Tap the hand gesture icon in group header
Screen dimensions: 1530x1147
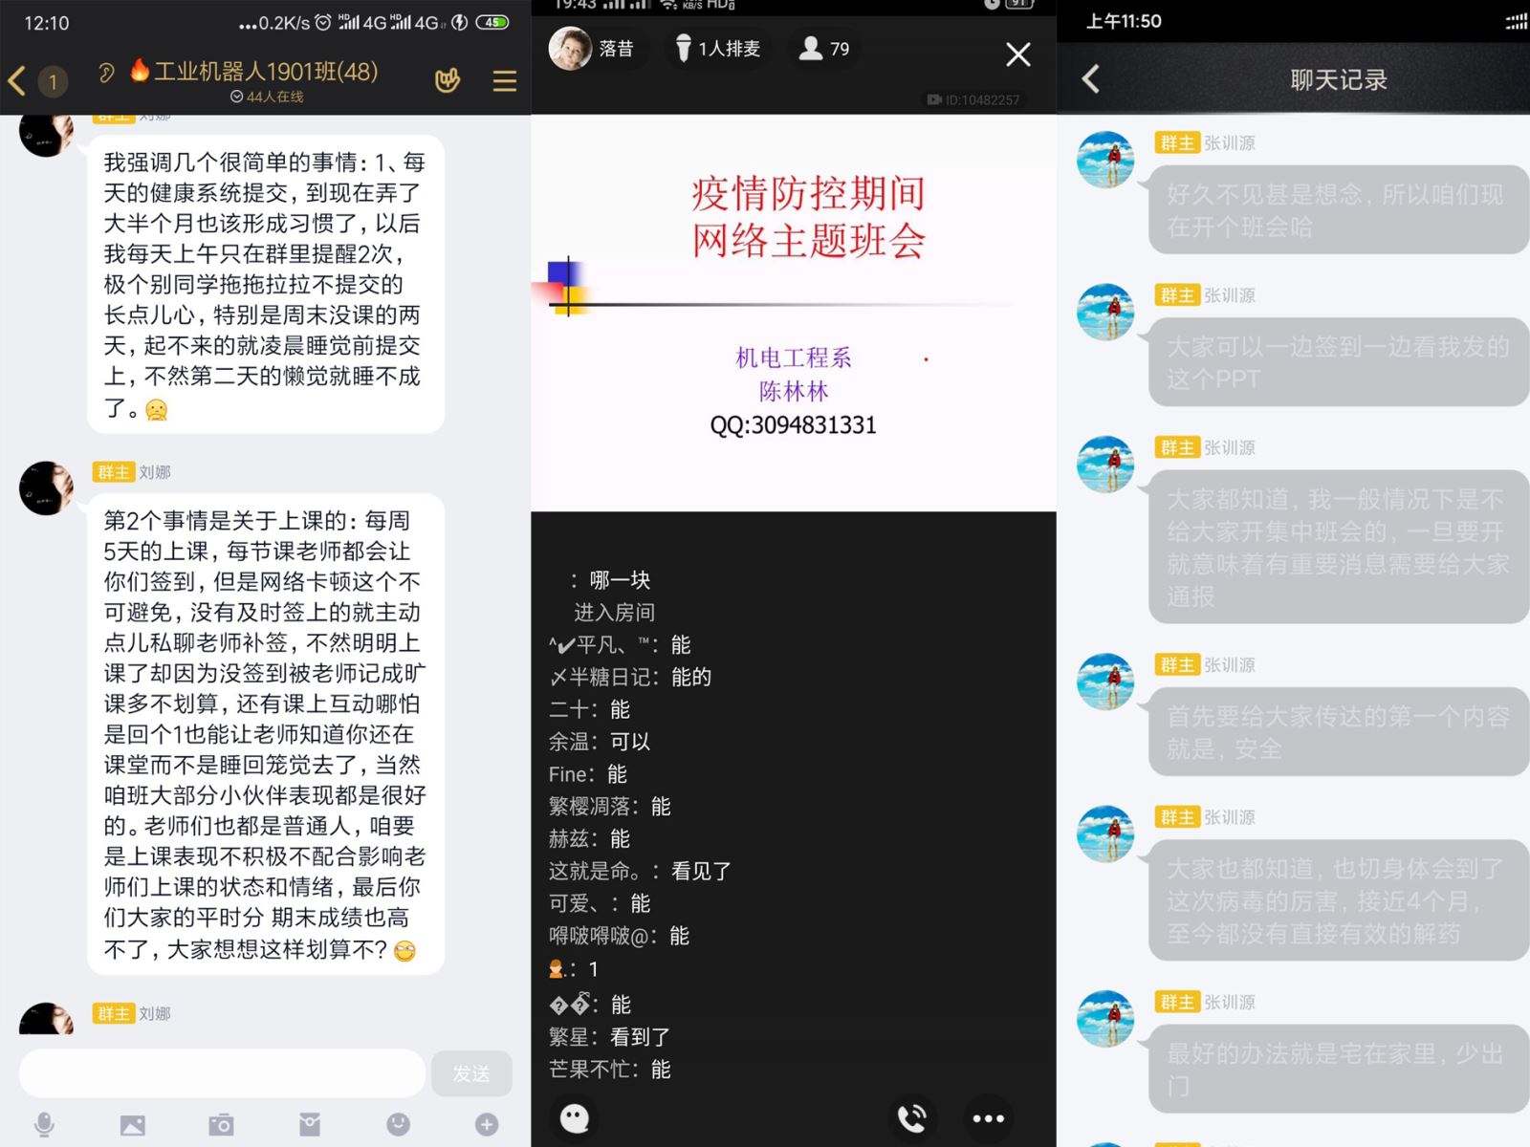[447, 80]
